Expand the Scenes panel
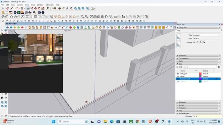223x125 pixels. (x=198, y=105)
